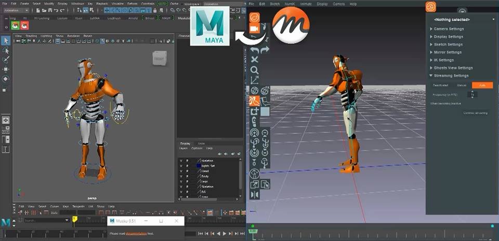The image size is (499, 241).
Task: Click Play backward in Maya playback controls
Action: point(218,234)
